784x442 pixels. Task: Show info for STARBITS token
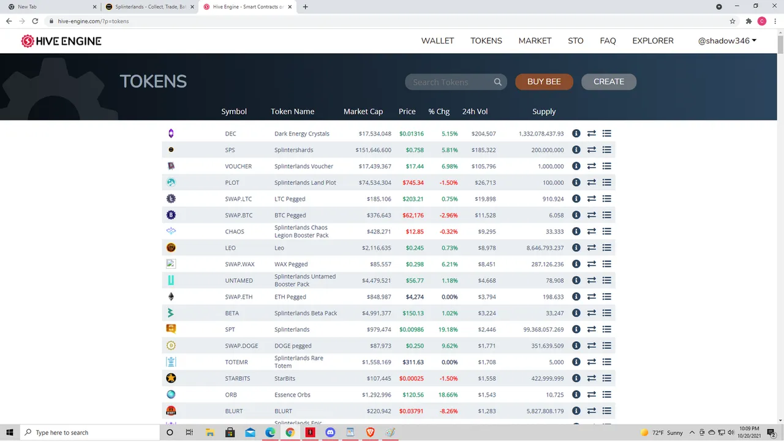[576, 378]
